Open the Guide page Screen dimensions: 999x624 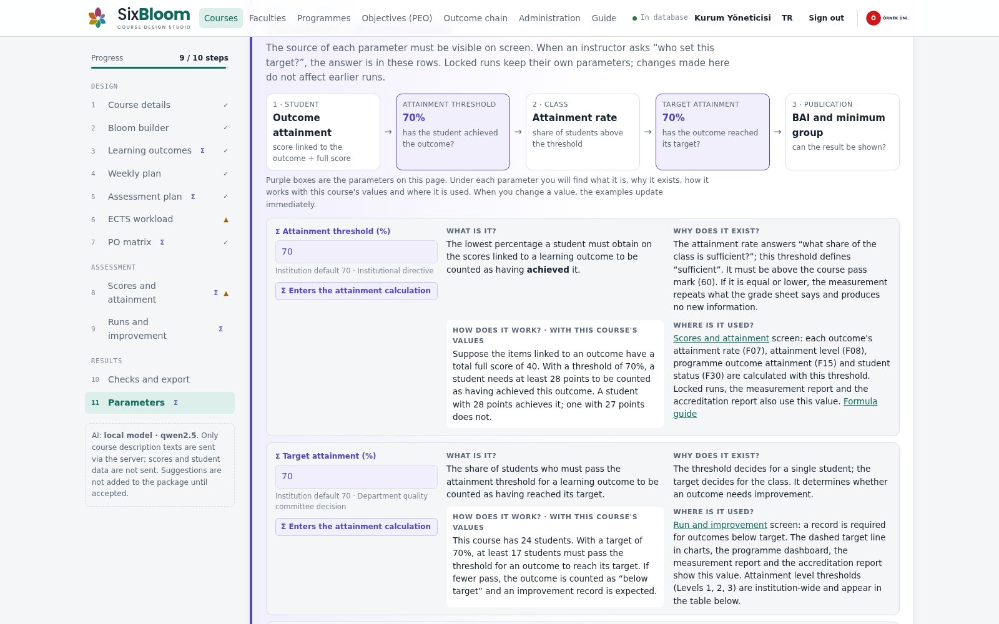[604, 18]
